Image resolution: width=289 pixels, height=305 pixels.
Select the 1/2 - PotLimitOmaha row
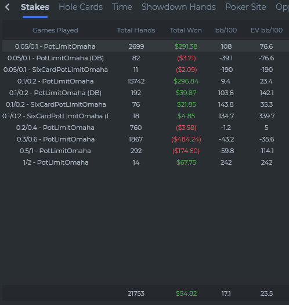pyautogui.click(x=146, y=162)
